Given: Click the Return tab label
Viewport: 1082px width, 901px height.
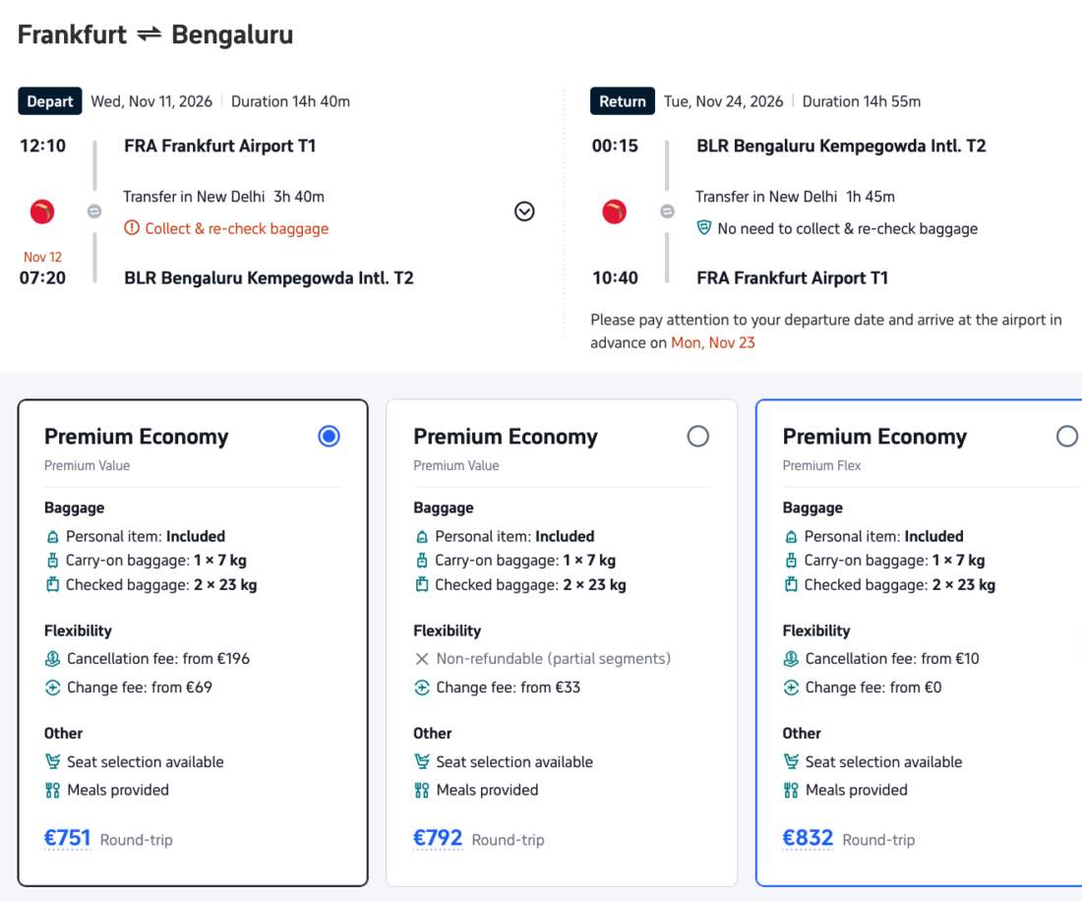Looking at the screenshot, I should 623,101.
